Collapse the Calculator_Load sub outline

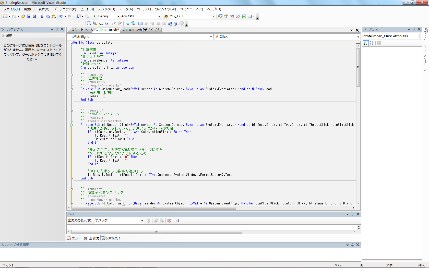tap(72, 89)
